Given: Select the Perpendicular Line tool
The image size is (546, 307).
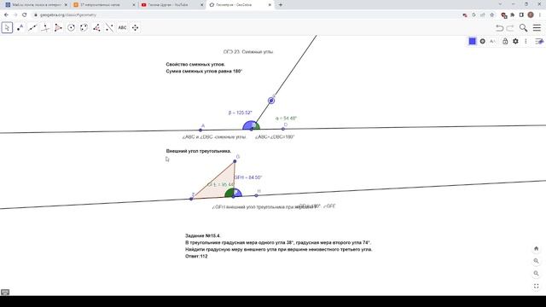Looking at the screenshot, I should point(45,28).
